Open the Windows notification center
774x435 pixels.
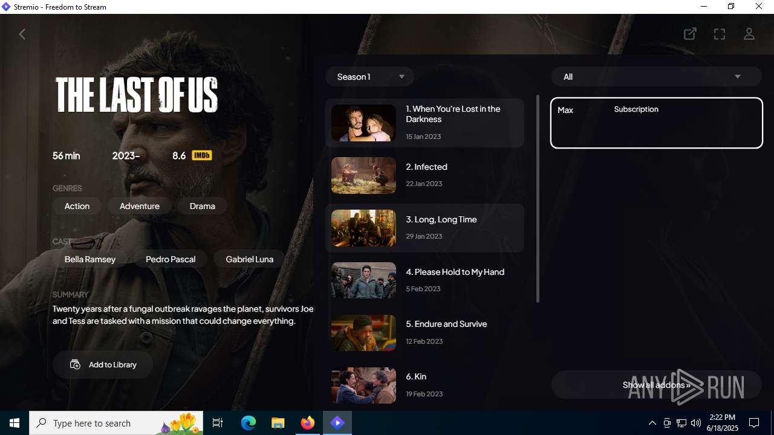click(x=754, y=423)
